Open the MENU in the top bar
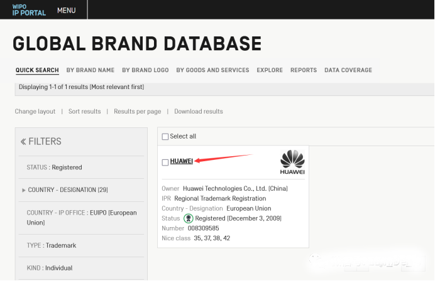435x281 pixels. (x=66, y=11)
